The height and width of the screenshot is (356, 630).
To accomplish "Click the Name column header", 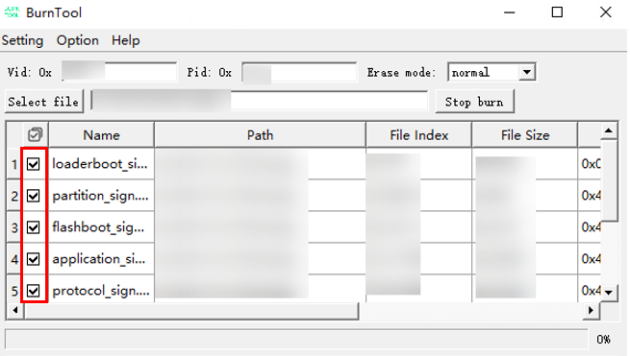I will [101, 135].
